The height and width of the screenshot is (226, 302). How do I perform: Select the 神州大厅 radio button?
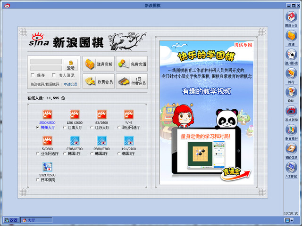point(38,128)
